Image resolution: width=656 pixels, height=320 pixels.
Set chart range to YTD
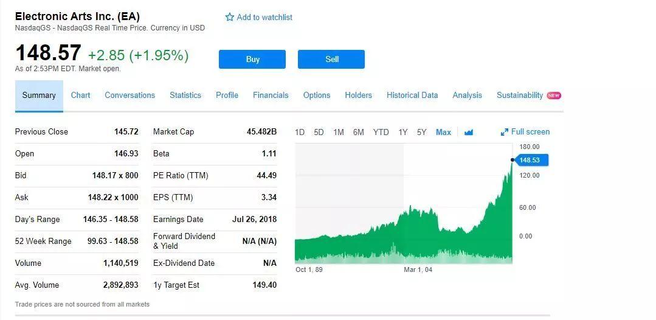[x=381, y=132]
